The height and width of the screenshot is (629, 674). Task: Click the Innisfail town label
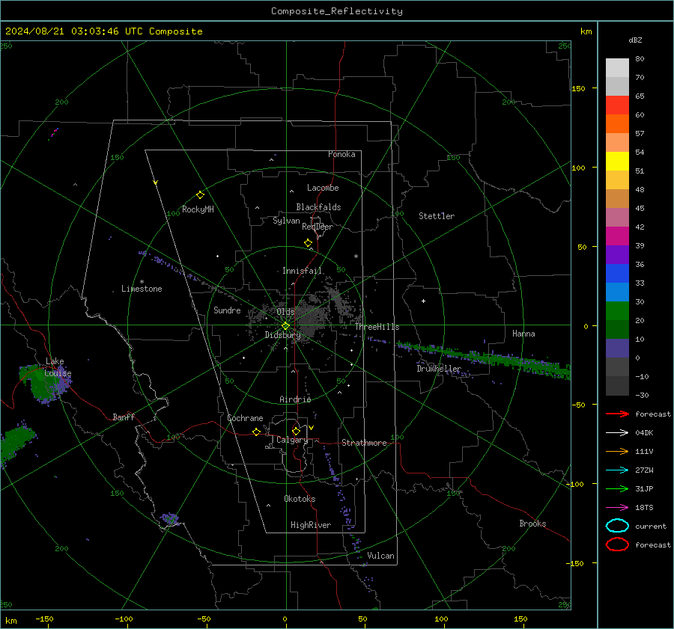pos(302,271)
